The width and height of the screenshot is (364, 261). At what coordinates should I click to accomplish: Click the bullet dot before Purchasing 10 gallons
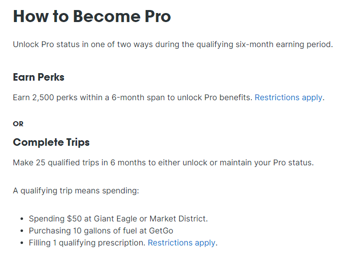[22, 231]
